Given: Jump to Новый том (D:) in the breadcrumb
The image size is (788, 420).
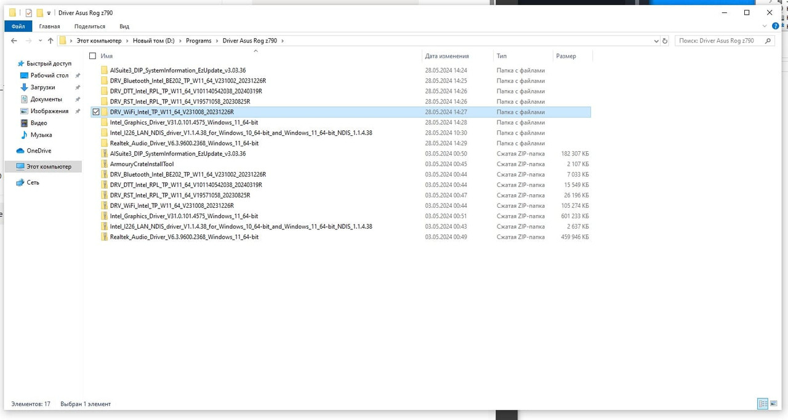Looking at the screenshot, I should pyautogui.click(x=154, y=41).
